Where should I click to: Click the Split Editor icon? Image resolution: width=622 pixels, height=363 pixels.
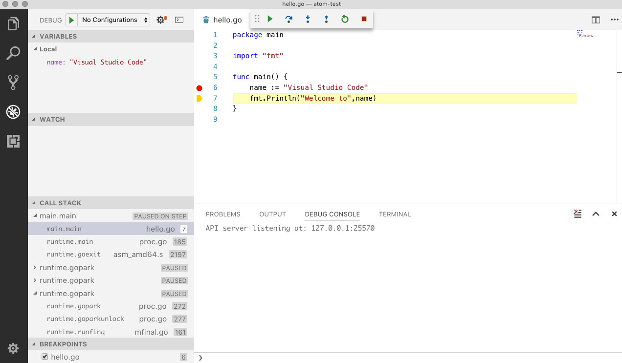[596, 20]
